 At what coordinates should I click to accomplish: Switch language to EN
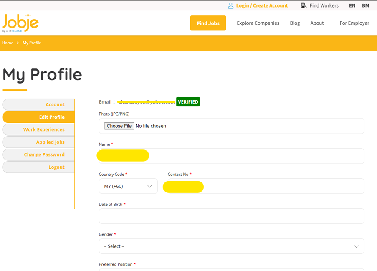tap(352, 5)
